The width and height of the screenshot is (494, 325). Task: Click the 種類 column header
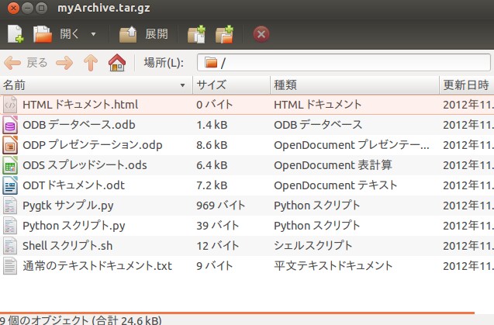point(353,85)
